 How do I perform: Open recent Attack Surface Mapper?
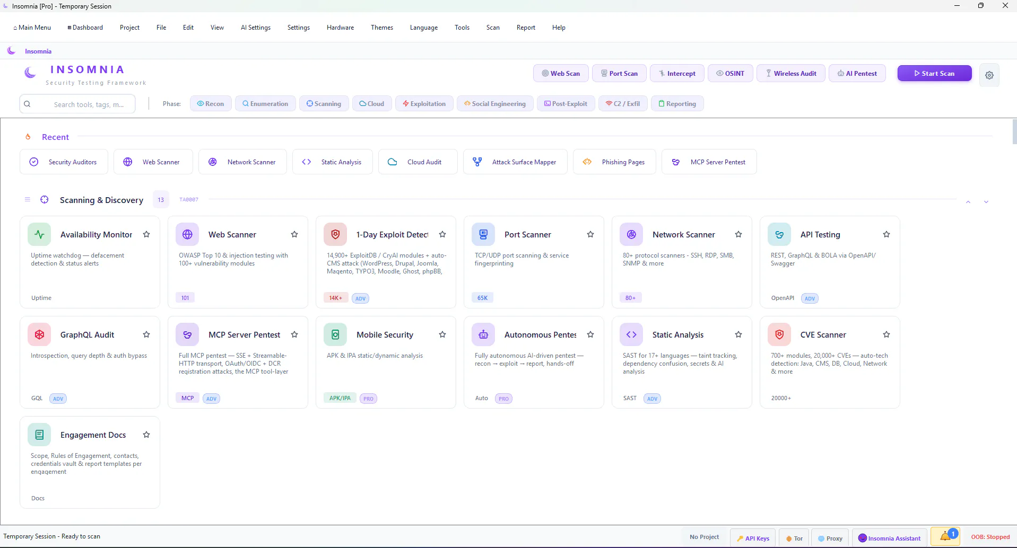515,162
